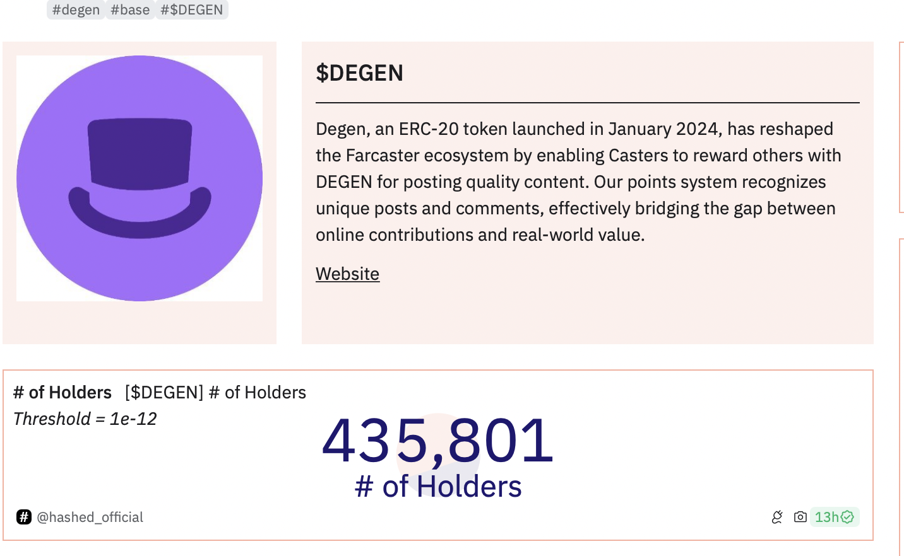
Task: Click the #degen tag
Action: click(76, 10)
